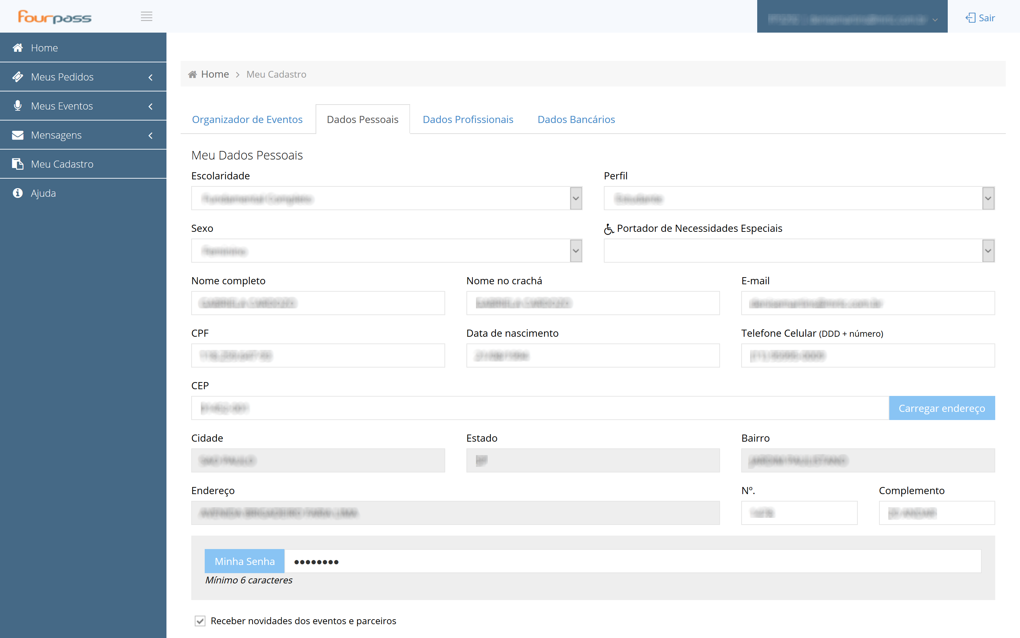This screenshot has height=638, width=1020.
Task: Focus the CPF input field
Action: (x=318, y=356)
